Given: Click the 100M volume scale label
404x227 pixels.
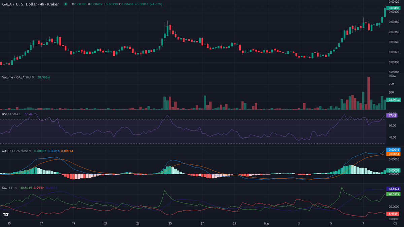Looking at the screenshot, I should [x=392, y=76].
